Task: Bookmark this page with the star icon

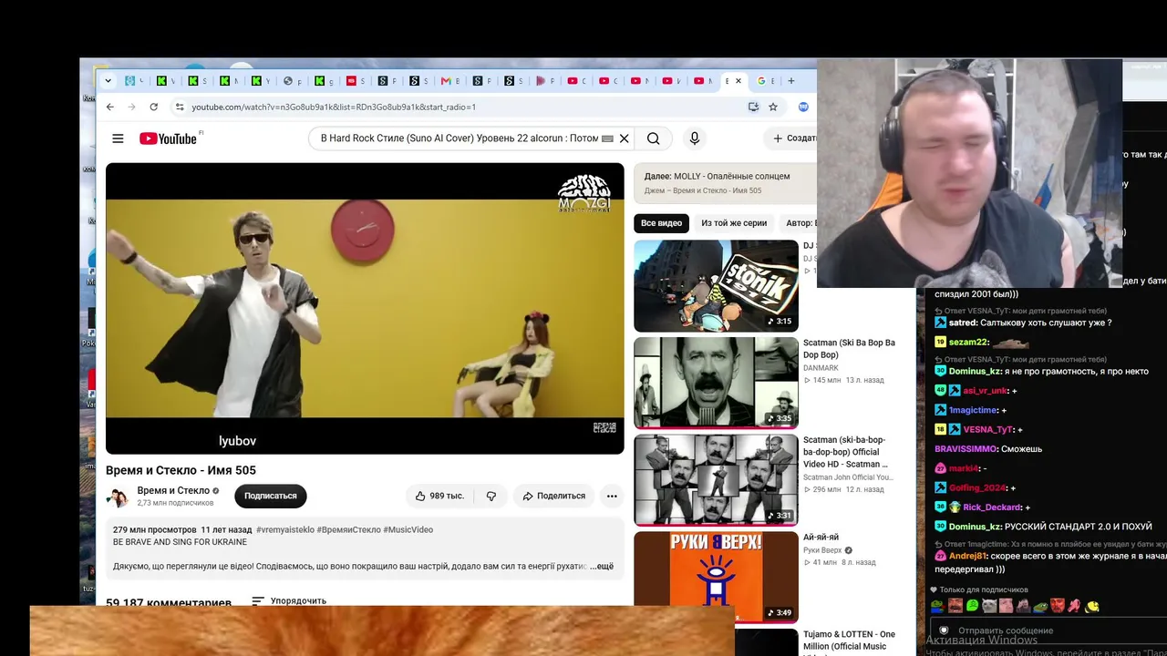Action: [x=773, y=107]
